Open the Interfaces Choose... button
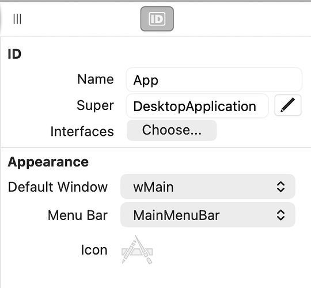The height and width of the screenshot is (288, 311). [x=172, y=130]
